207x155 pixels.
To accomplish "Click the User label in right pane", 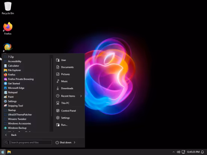I will click(x=64, y=60).
